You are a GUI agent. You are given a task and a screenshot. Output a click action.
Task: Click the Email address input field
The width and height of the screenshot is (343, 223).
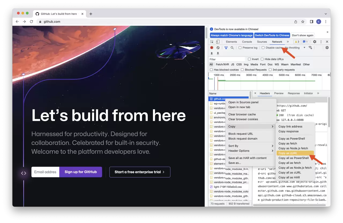click(x=45, y=172)
